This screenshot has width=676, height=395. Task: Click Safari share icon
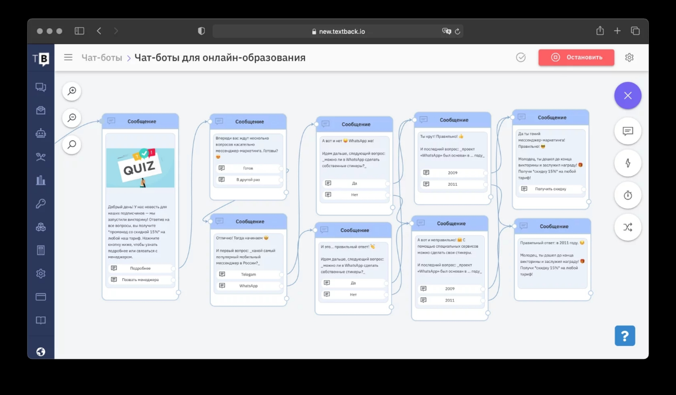coord(600,30)
